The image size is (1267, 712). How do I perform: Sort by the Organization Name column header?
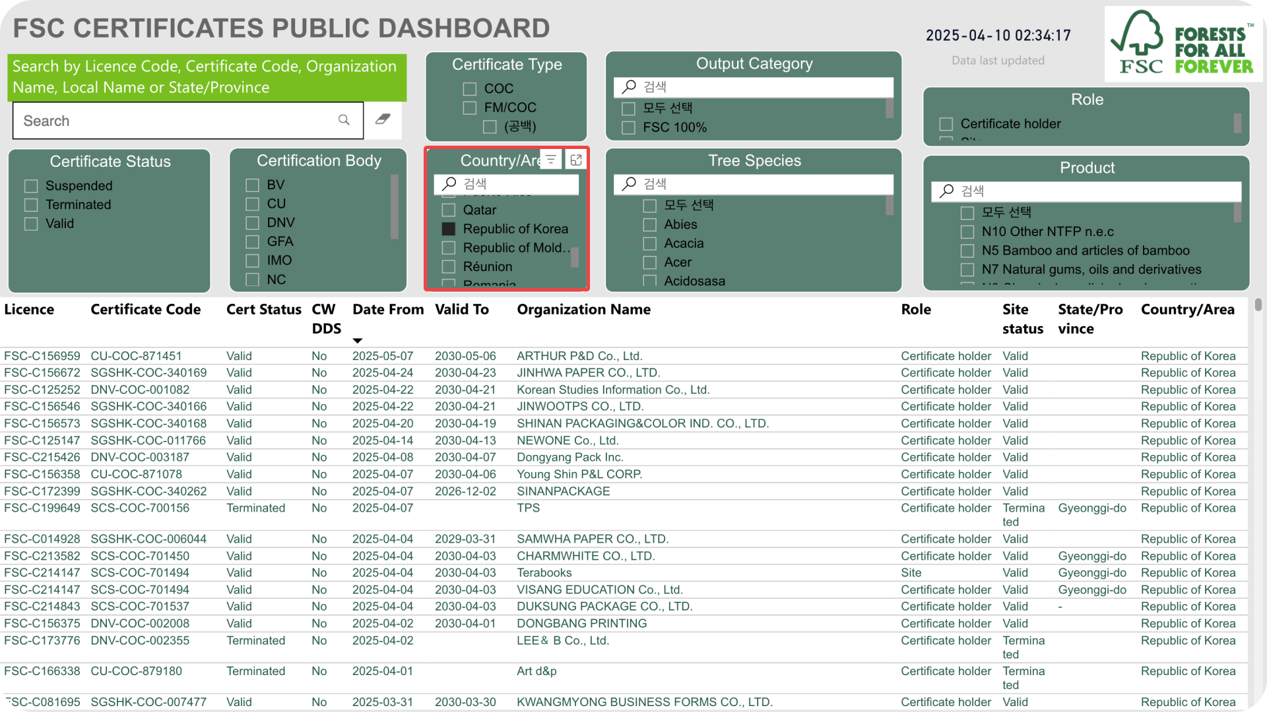tap(583, 309)
